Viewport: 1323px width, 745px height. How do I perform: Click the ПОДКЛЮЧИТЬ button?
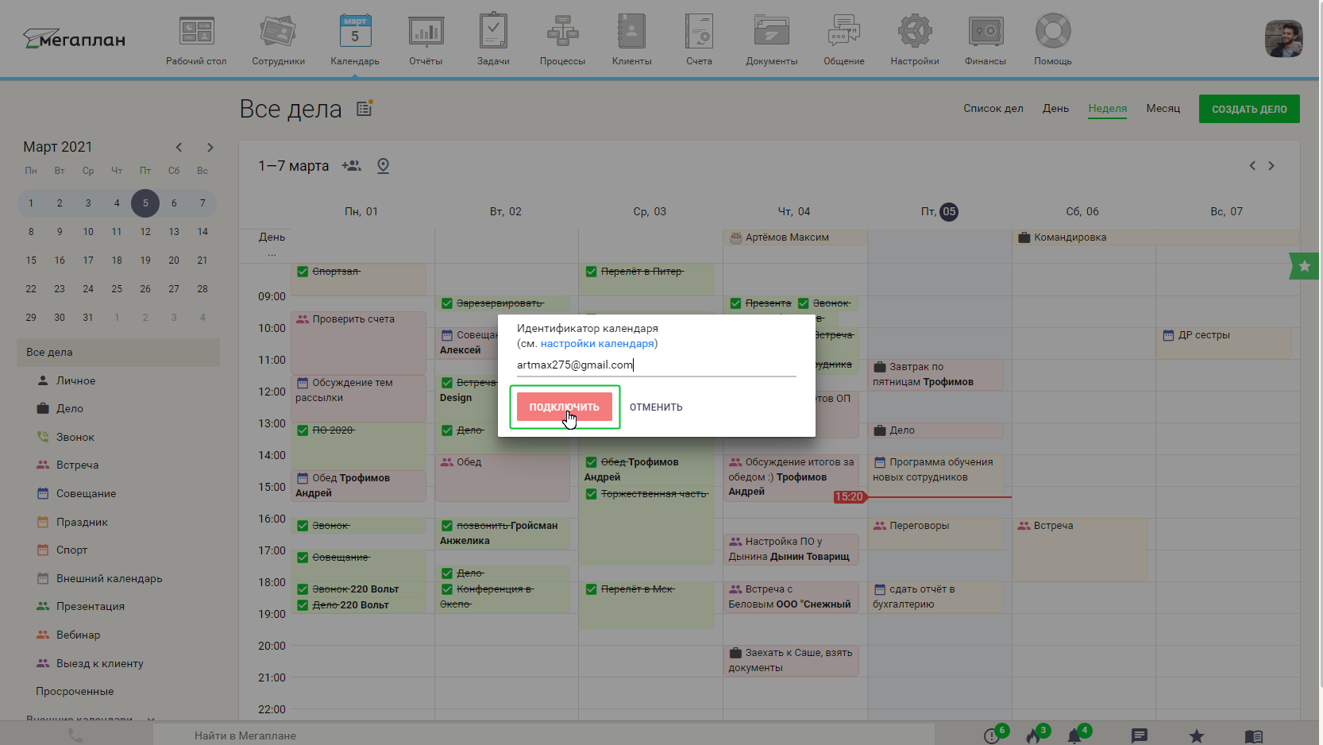565,407
